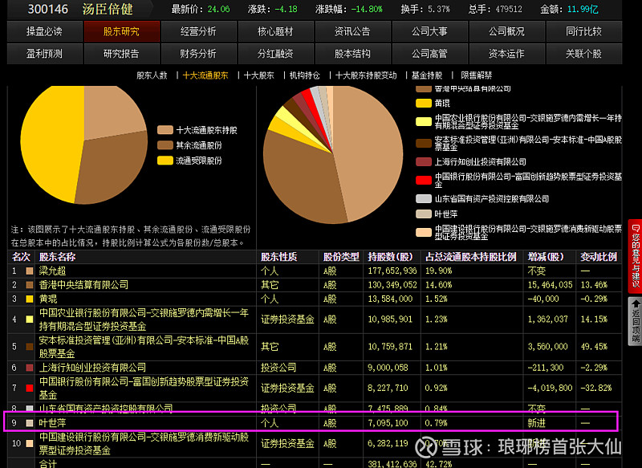Click the 变动比例 column header

coord(599,257)
